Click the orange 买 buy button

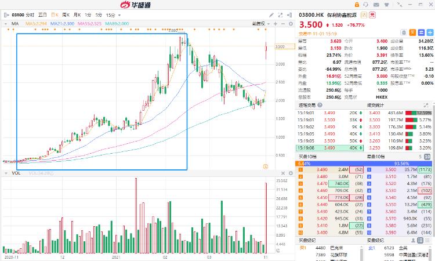pos(412,32)
